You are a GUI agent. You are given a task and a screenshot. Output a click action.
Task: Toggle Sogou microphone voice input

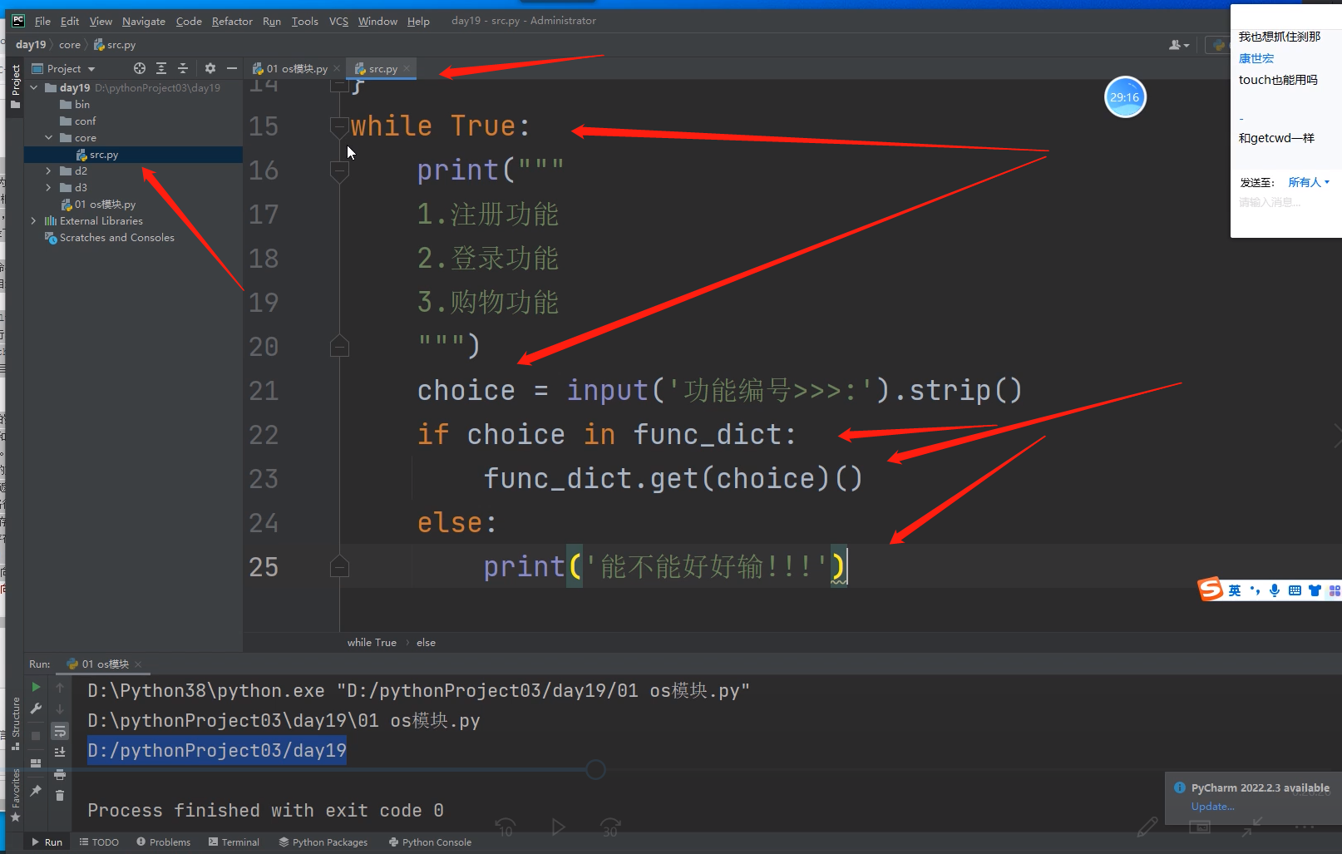click(x=1275, y=590)
